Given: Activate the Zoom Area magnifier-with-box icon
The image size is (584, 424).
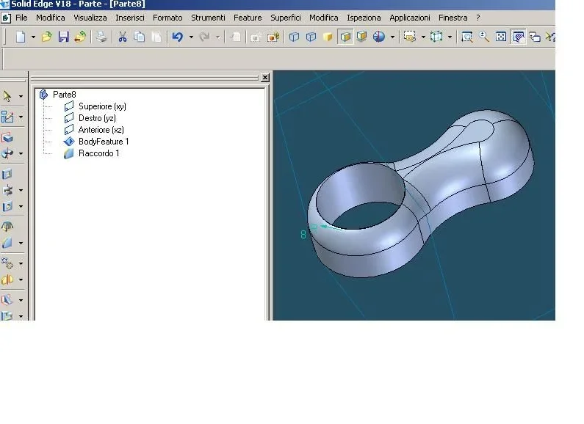Looking at the screenshot, I should [466, 37].
